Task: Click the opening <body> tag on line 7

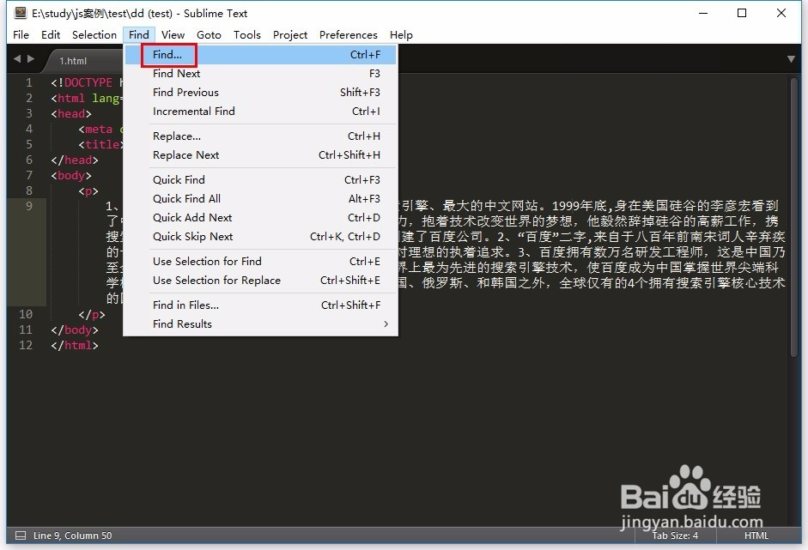Action: tap(71, 175)
